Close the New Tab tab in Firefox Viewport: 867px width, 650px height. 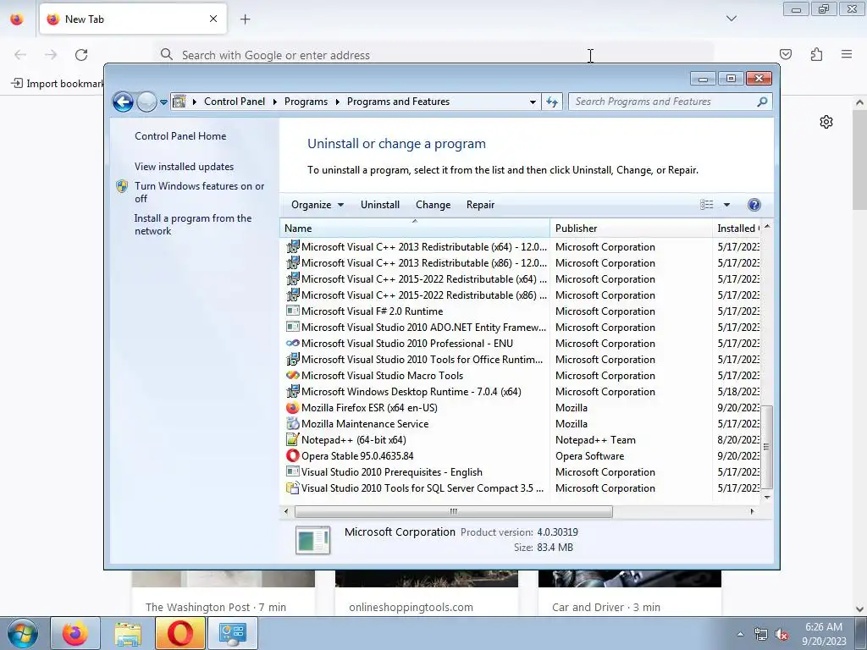pyautogui.click(x=213, y=19)
